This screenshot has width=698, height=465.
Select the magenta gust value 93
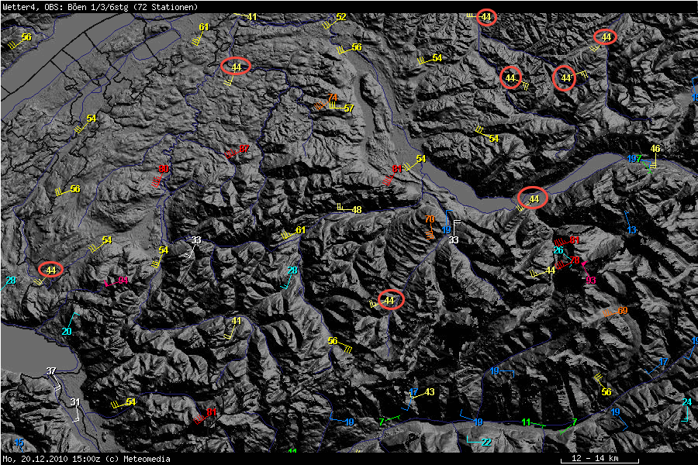[x=591, y=280]
